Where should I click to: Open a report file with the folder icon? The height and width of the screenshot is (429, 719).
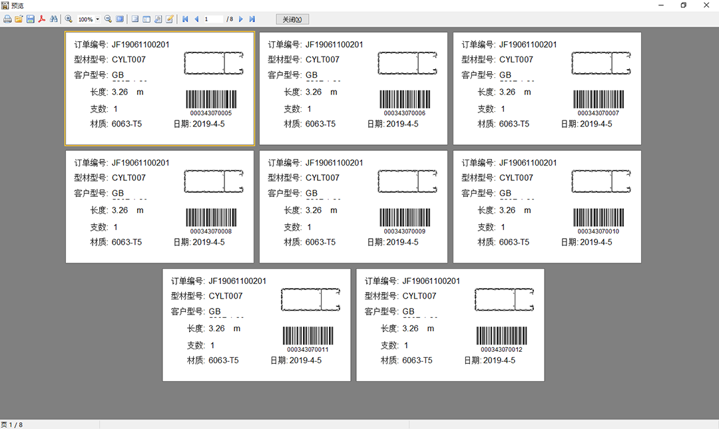tap(19, 19)
